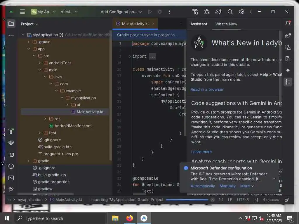Screen dimensions: 299x224
Task: Expand the res folder
Action: click(45, 119)
